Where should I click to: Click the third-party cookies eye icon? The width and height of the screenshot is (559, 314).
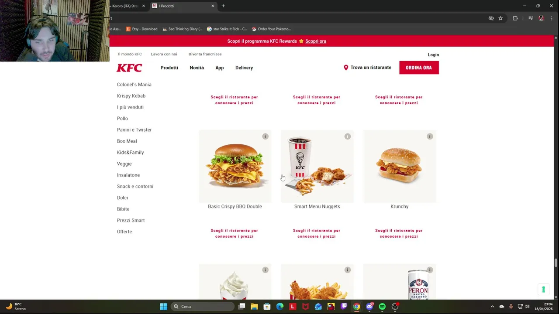coord(491,18)
